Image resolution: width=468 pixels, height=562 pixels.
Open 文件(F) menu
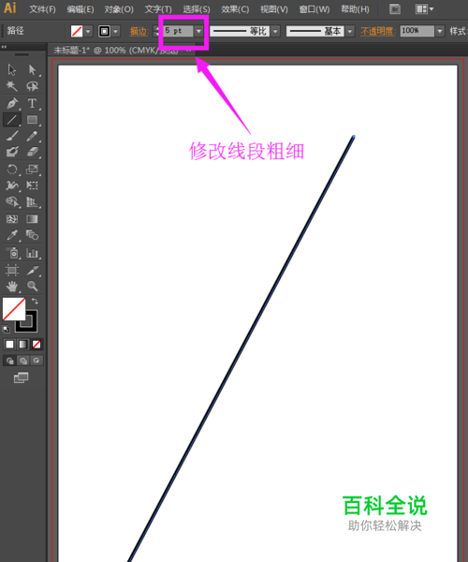(42, 9)
